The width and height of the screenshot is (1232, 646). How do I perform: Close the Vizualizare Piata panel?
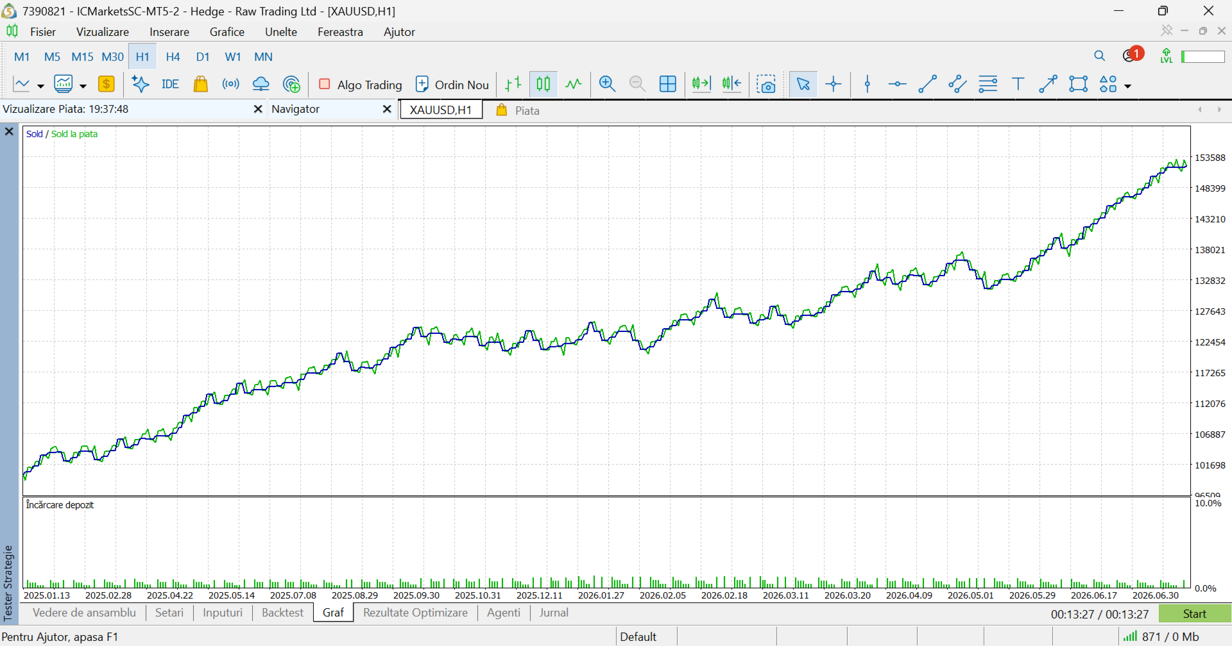coord(258,109)
